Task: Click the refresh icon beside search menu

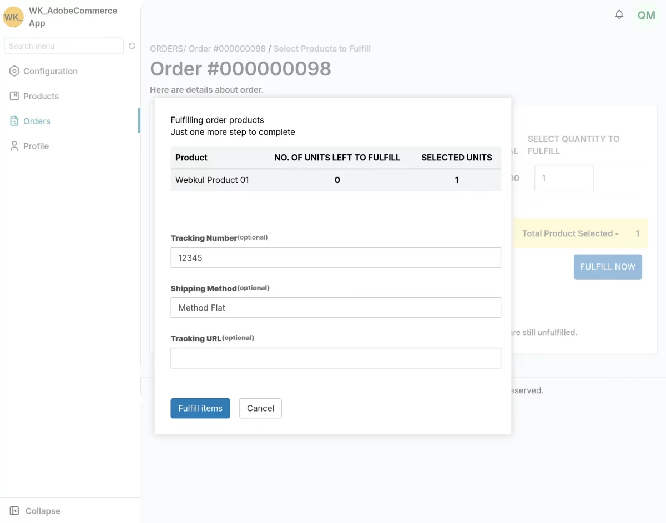Action: click(x=132, y=46)
